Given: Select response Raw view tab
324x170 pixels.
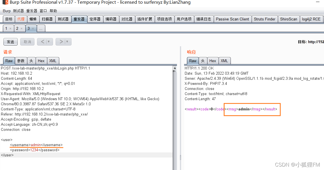Looking at the screenshot, I should [x=193, y=61].
